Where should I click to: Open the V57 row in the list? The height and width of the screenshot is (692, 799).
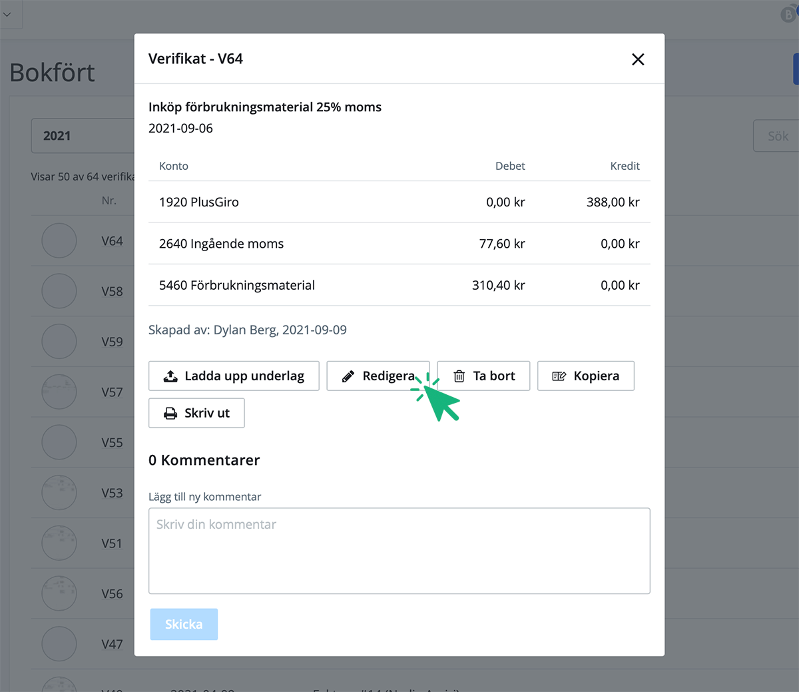tap(112, 392)
